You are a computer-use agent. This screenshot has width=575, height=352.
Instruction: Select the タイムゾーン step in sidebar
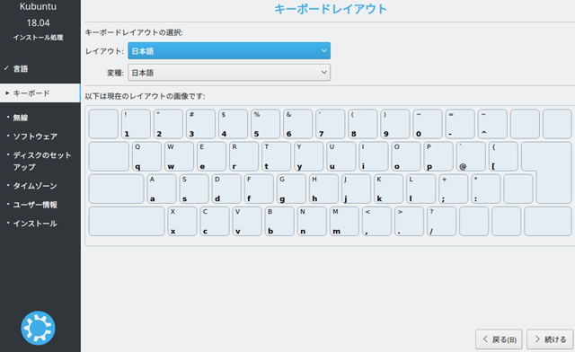pos(35,186)
